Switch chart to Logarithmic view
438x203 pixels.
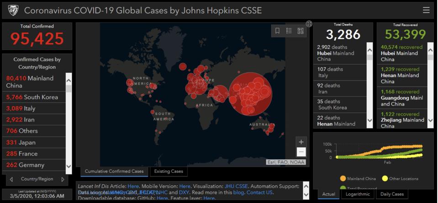(x=358, y=194)
